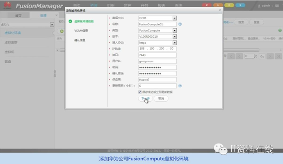Image resolution: width=283 pixels, height=164 pixels.
Task: Go to next page pagination icon
Action: [x=270, y=56]
